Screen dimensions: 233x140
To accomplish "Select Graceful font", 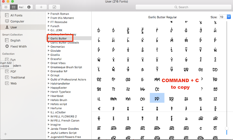I will click(x=56, y=59).
